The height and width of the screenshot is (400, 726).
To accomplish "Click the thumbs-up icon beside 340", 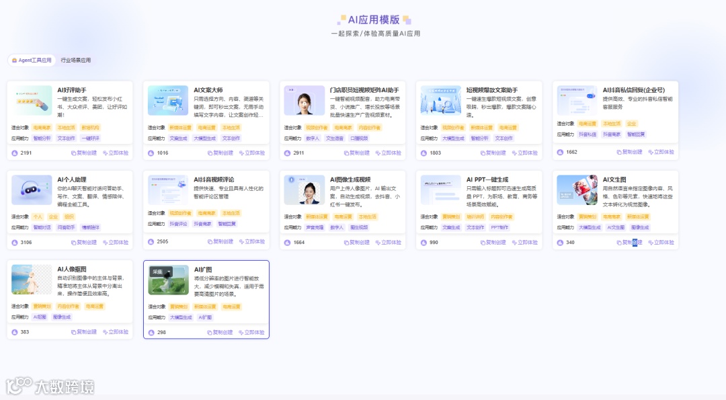I will (x=560, y=242).
